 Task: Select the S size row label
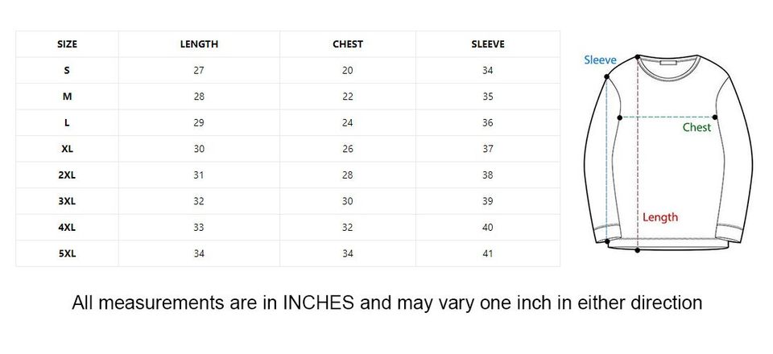67,71
